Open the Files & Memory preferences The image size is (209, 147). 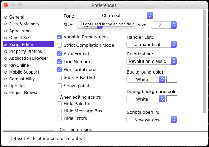24,24
